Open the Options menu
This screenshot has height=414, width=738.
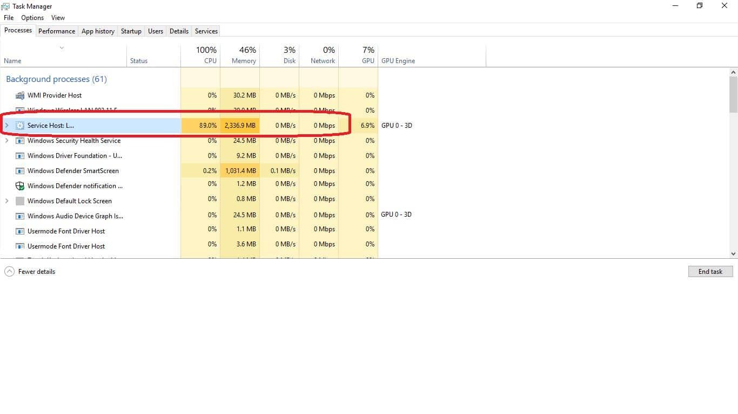point(32,18)
